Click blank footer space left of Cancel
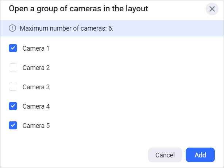Screen dimensions: 224x168 (x=73, y=155)
